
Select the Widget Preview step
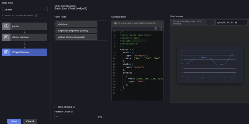[x=25, y=52]
